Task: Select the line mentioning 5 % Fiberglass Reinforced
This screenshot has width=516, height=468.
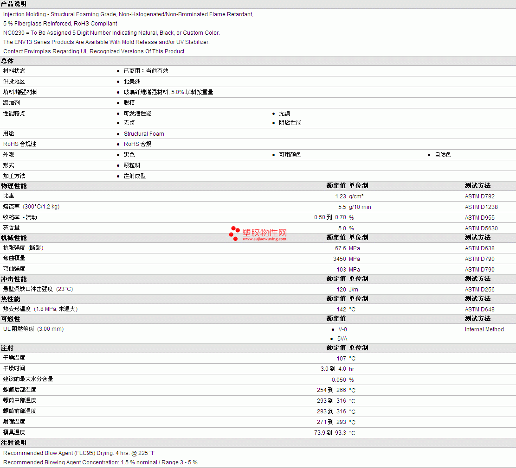Action: pyautogui.click(x=60, y=24)
